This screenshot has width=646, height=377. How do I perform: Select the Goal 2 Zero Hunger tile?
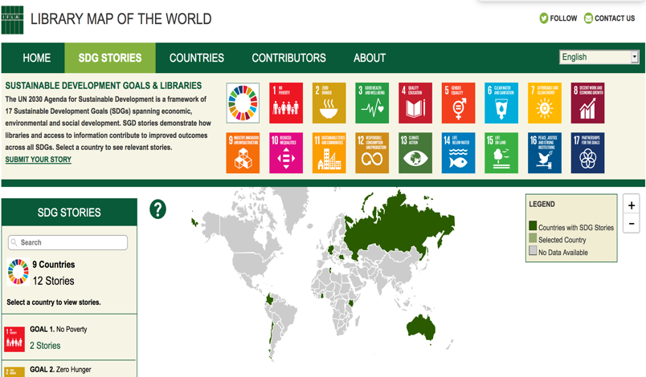[x=329, y=103]
